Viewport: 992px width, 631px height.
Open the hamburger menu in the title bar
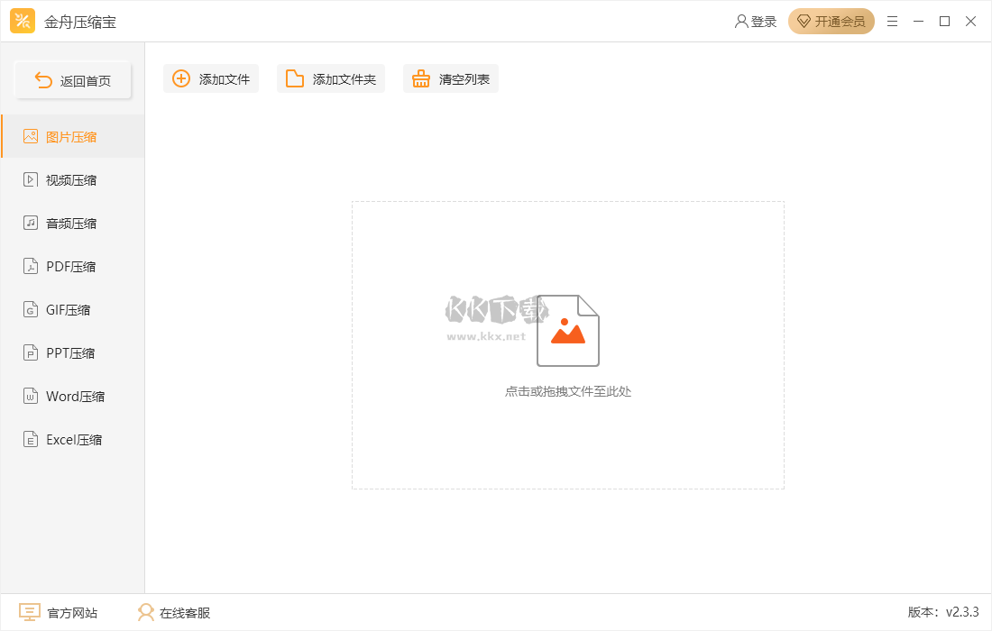(x=892, y=21)
